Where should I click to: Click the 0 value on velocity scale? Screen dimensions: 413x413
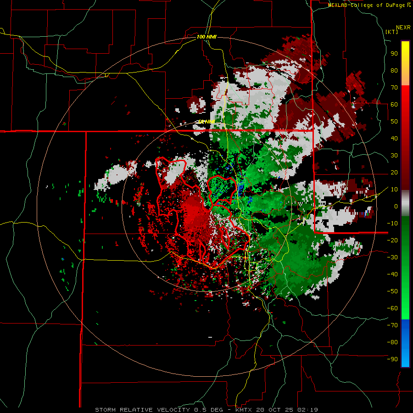click(396, 206)
